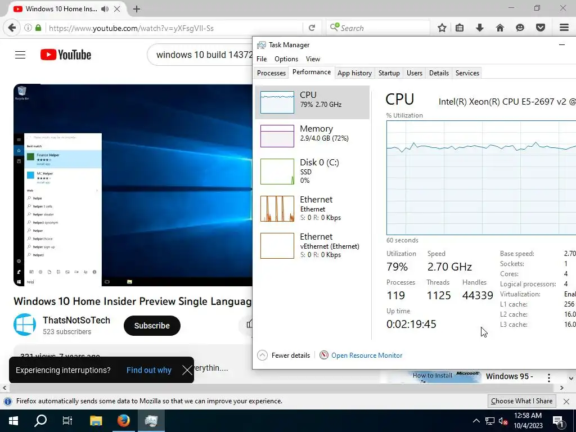Open Firefox downloads arrow
Screen dimensions: 576x432
pyautogui.click(x=479, y=28)
